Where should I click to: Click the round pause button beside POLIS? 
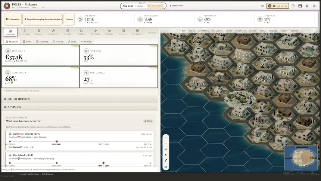[7, 6]
